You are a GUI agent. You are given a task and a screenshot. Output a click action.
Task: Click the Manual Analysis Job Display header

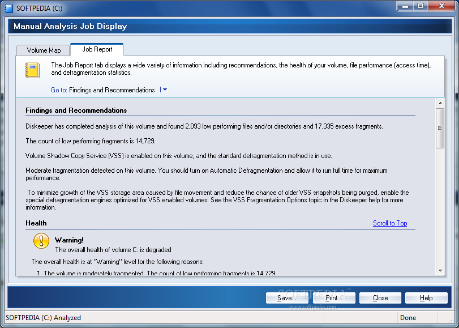click(70, 26)
